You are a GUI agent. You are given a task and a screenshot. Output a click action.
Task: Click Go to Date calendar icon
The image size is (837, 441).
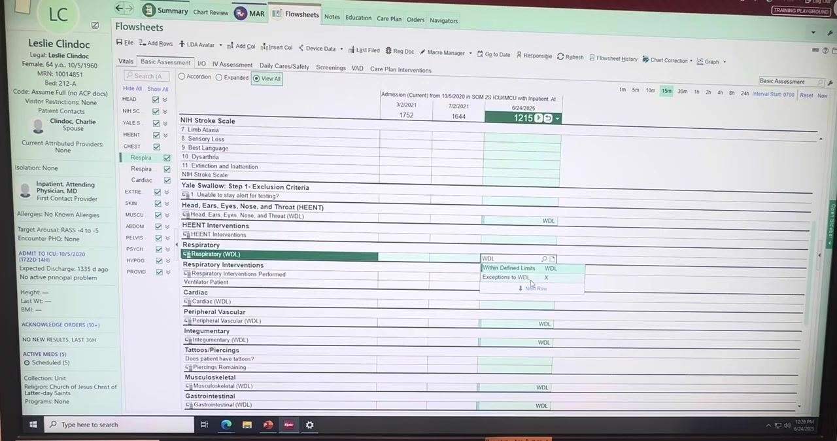(x=480, y=54)
